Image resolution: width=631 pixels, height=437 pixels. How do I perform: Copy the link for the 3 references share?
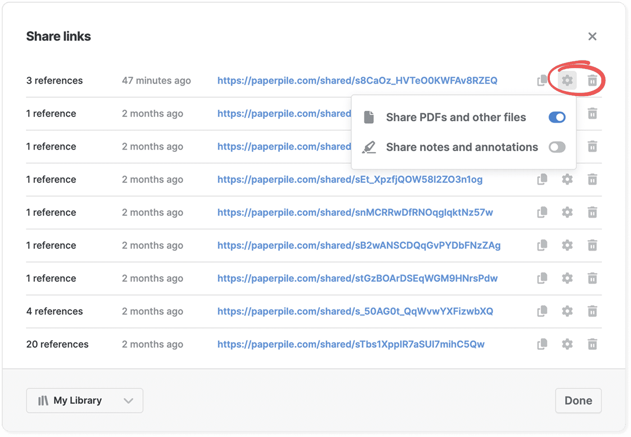tap(542, 80)
